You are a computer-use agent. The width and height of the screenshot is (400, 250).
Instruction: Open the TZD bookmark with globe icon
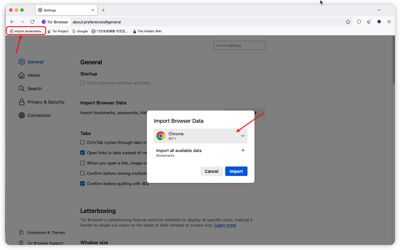(110, 31)
